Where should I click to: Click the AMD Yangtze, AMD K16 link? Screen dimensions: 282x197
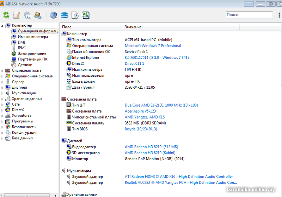click(x=145, y=117)
